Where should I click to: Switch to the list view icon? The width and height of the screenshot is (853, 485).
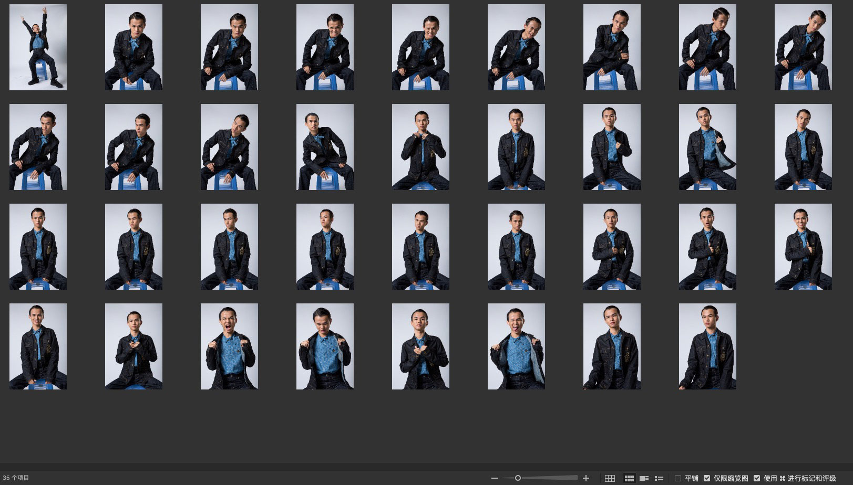(x=659, y=478)
